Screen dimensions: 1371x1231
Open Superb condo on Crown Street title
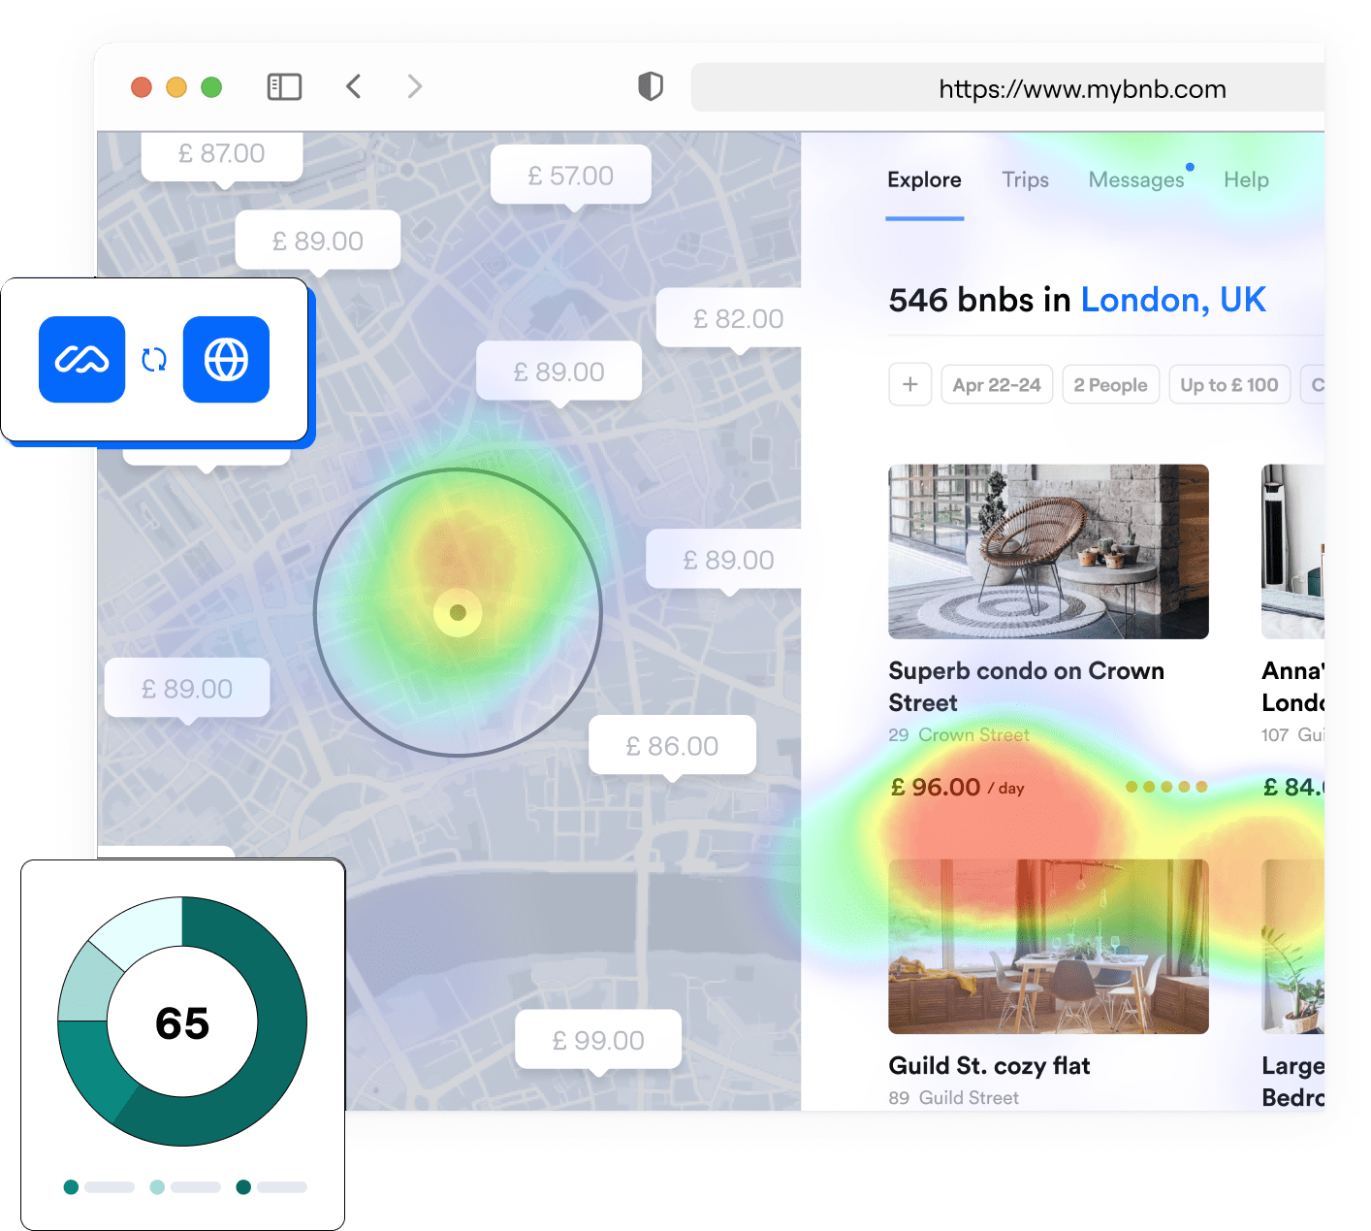coord(1026,687)
